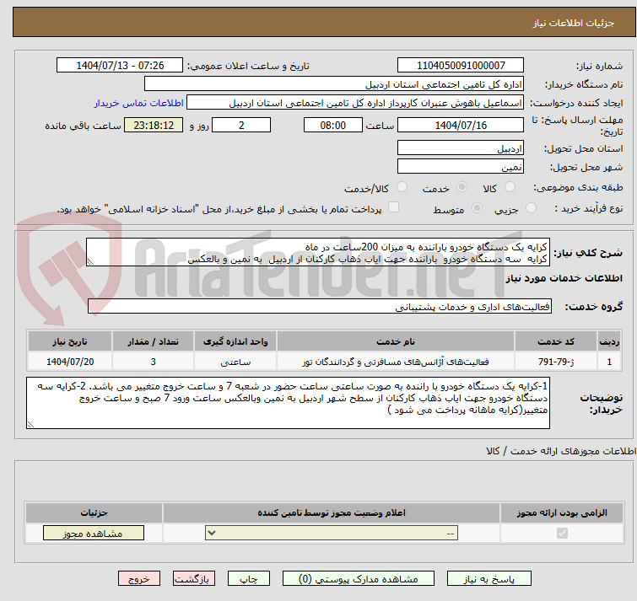Viewport: 637px width, 601px height.
Task: Click the چاپ print button
Action: pyautogui.click(x=249, y=579)
